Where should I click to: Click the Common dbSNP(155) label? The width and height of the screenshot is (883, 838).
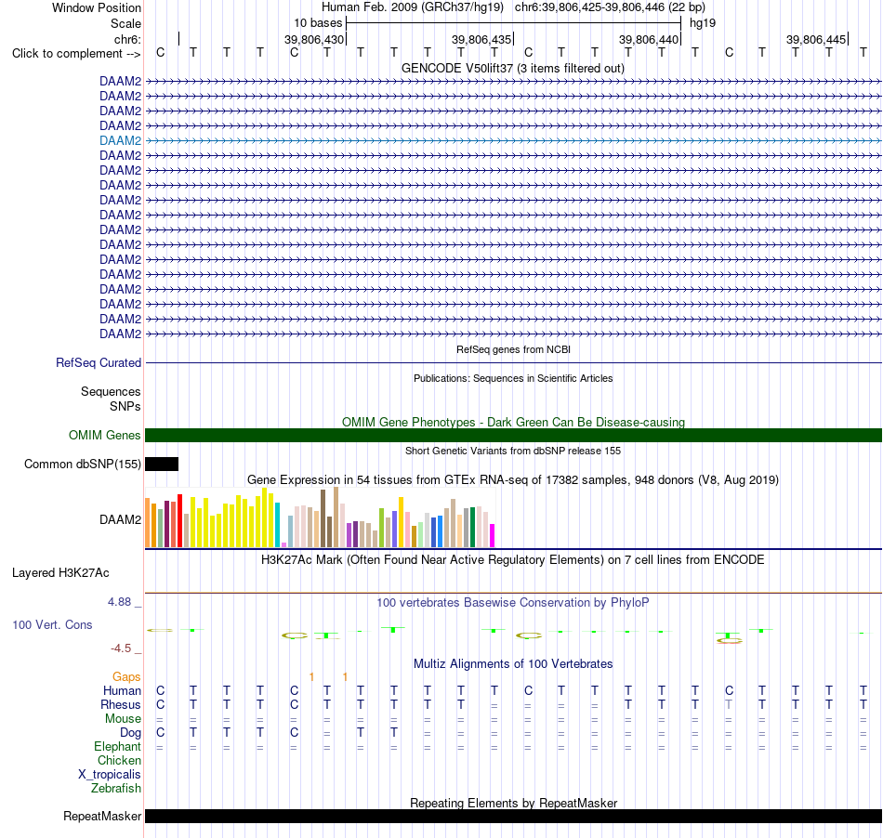click(x=82, y=465)
